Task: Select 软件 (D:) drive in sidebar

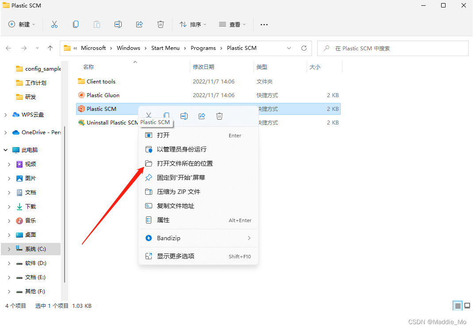Action: coord(31,263)
